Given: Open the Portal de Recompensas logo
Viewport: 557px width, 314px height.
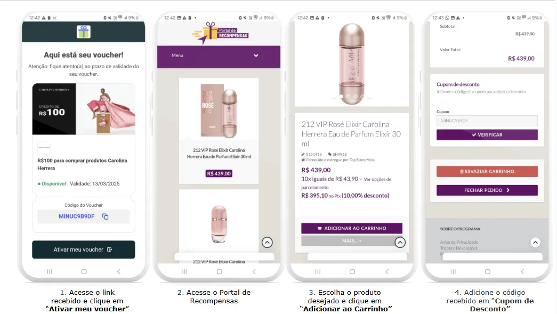Looking at the screenshot, I should pyautogui.click(x=220, y=33).
